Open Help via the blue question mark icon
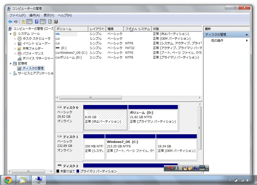Image resolution: width=257 pixels, height=185 pixels. (x=37, y=22)
